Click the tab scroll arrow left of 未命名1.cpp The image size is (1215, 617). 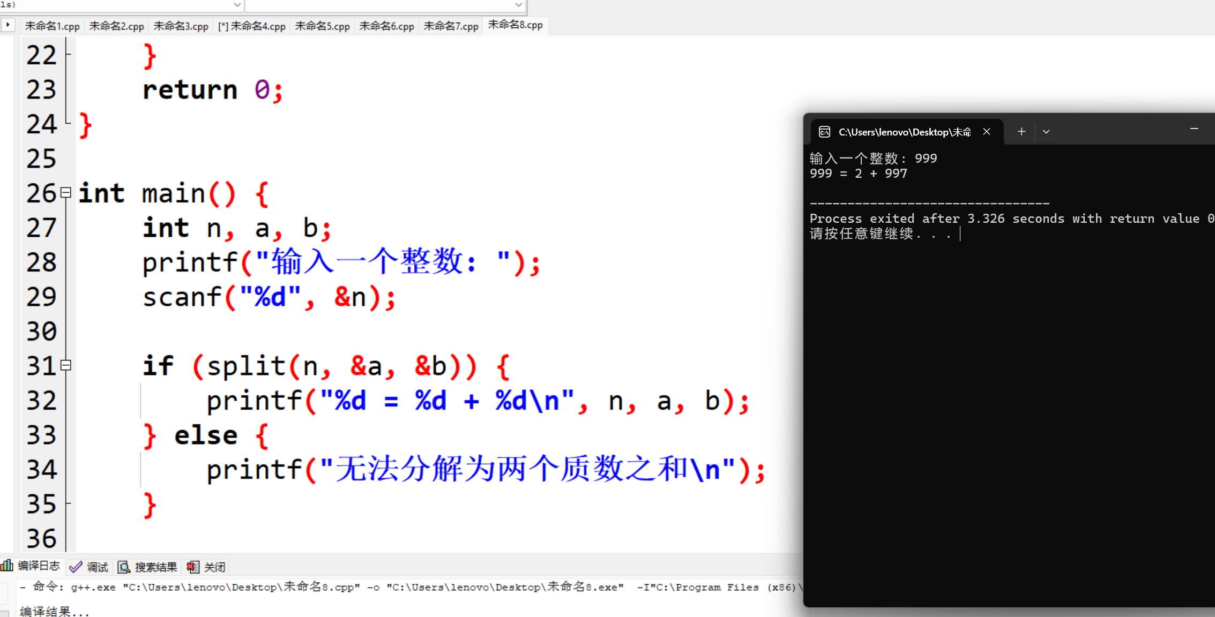(8, 25)
